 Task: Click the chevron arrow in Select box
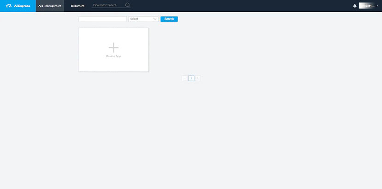[x=155, y=19]
